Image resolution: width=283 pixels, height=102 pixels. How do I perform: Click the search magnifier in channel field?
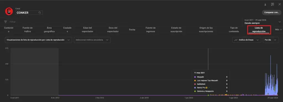coord(40,13)
